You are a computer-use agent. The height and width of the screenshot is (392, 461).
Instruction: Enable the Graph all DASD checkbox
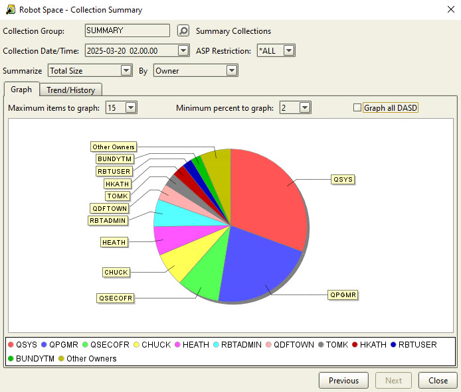[x=357, y=107]
